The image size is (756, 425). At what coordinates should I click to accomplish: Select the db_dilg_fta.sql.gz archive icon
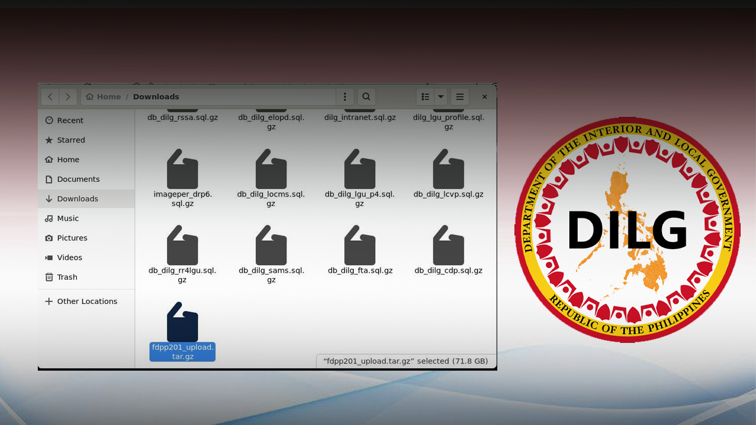pos(360,246)
